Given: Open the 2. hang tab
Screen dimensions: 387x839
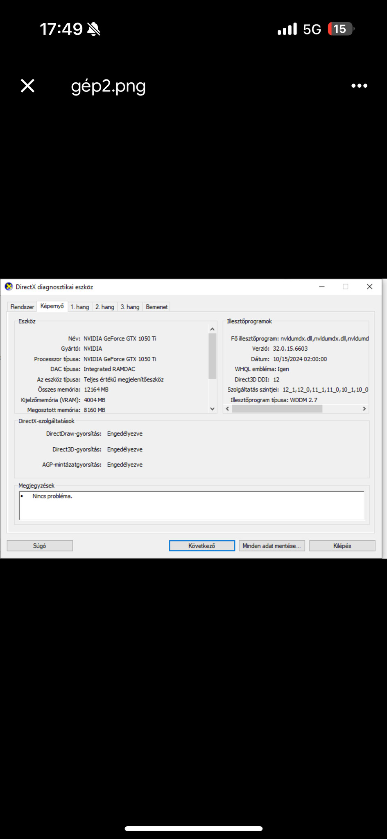Looking at the screenshot, I should (105, 307).
